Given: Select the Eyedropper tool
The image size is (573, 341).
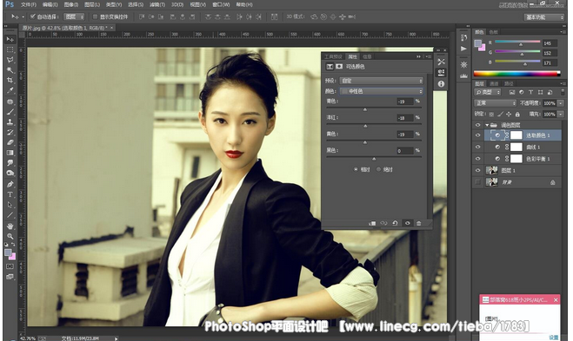Looking at the screenshot, I should click(x=10, y=90).
